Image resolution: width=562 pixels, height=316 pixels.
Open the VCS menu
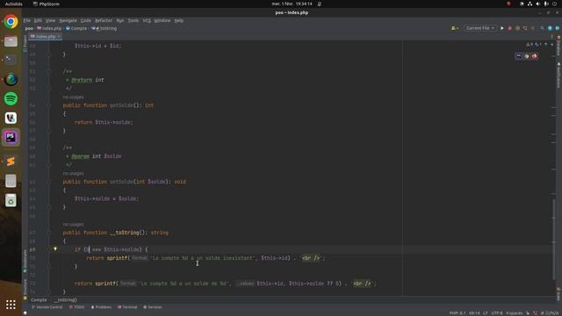147,20
